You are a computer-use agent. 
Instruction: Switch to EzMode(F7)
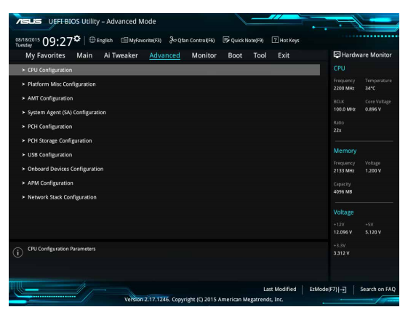[x=324, y=290]
